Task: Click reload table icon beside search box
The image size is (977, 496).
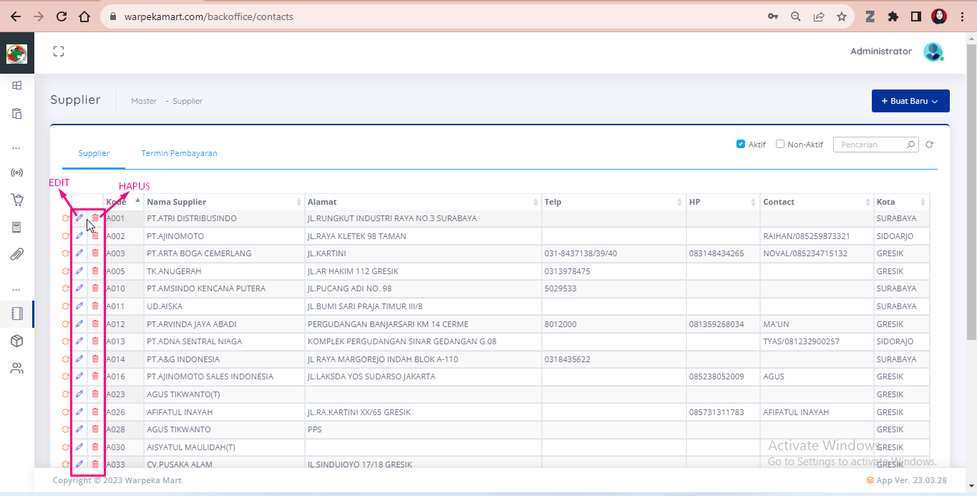Action: (x=929, y=145)
